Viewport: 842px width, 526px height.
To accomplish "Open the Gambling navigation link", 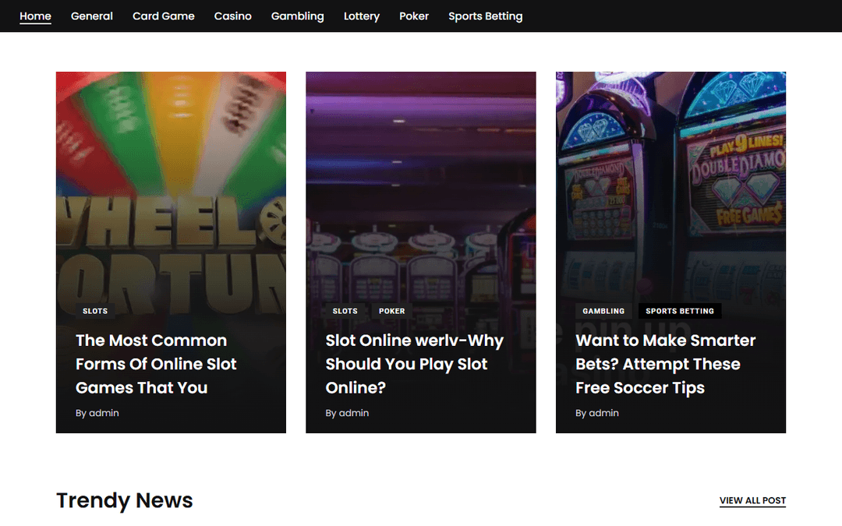I will coord(298,16).
